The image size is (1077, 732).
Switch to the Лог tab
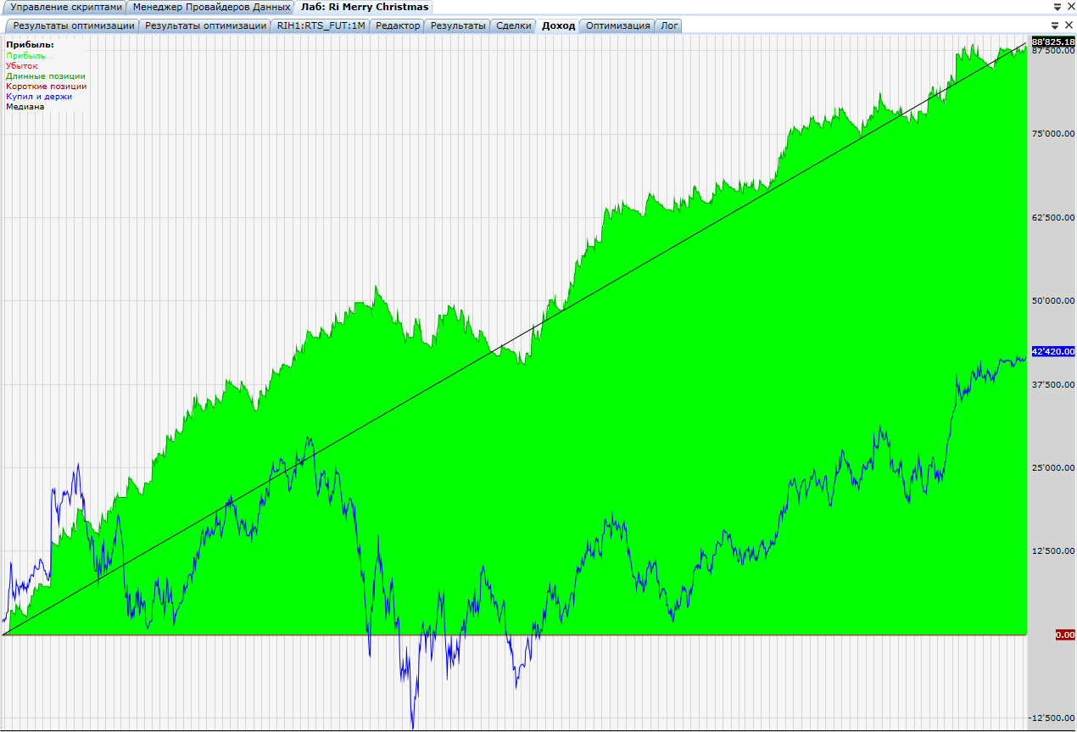669,25
